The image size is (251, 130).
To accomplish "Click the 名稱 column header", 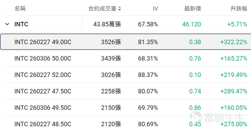I will pyautogui.click(x=20, y=9).
